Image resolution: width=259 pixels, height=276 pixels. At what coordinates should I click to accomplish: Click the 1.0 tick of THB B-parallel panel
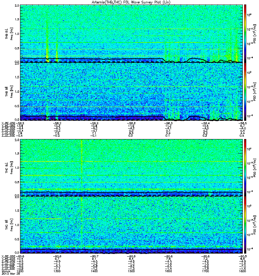pyautogui.click(x=17, y=91)
